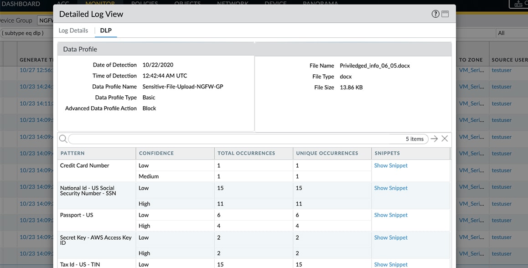
Task: Show Snippet for Passport - US
Action: click(x=391, y=215)
